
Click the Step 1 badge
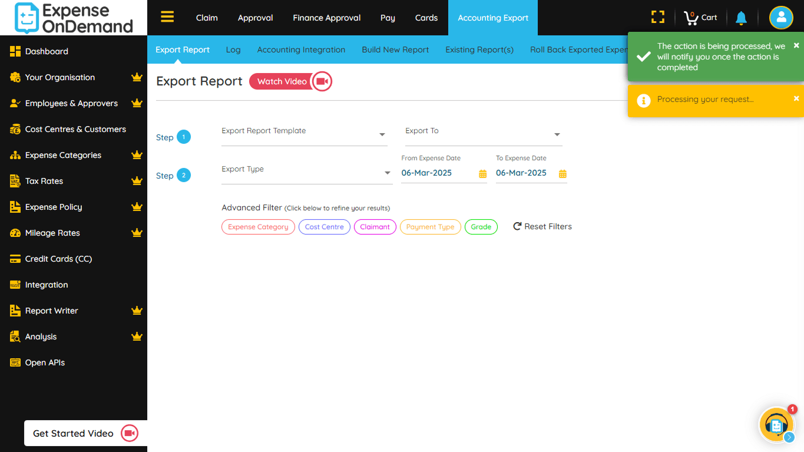tap(184, 137)
